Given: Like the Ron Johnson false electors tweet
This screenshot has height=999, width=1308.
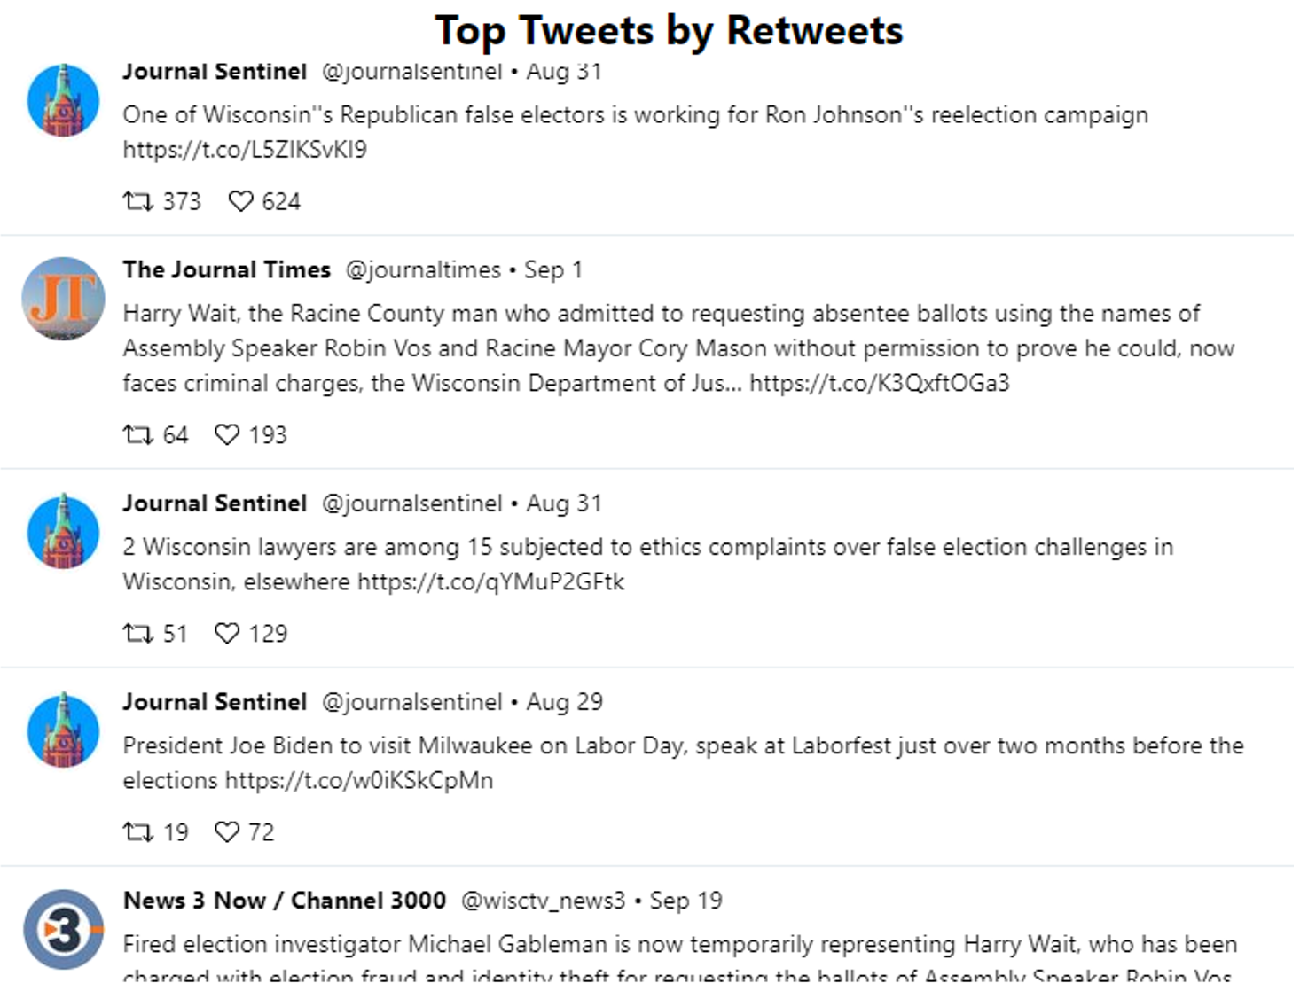Looking at the screenshot, I should [x=240, y=202].
